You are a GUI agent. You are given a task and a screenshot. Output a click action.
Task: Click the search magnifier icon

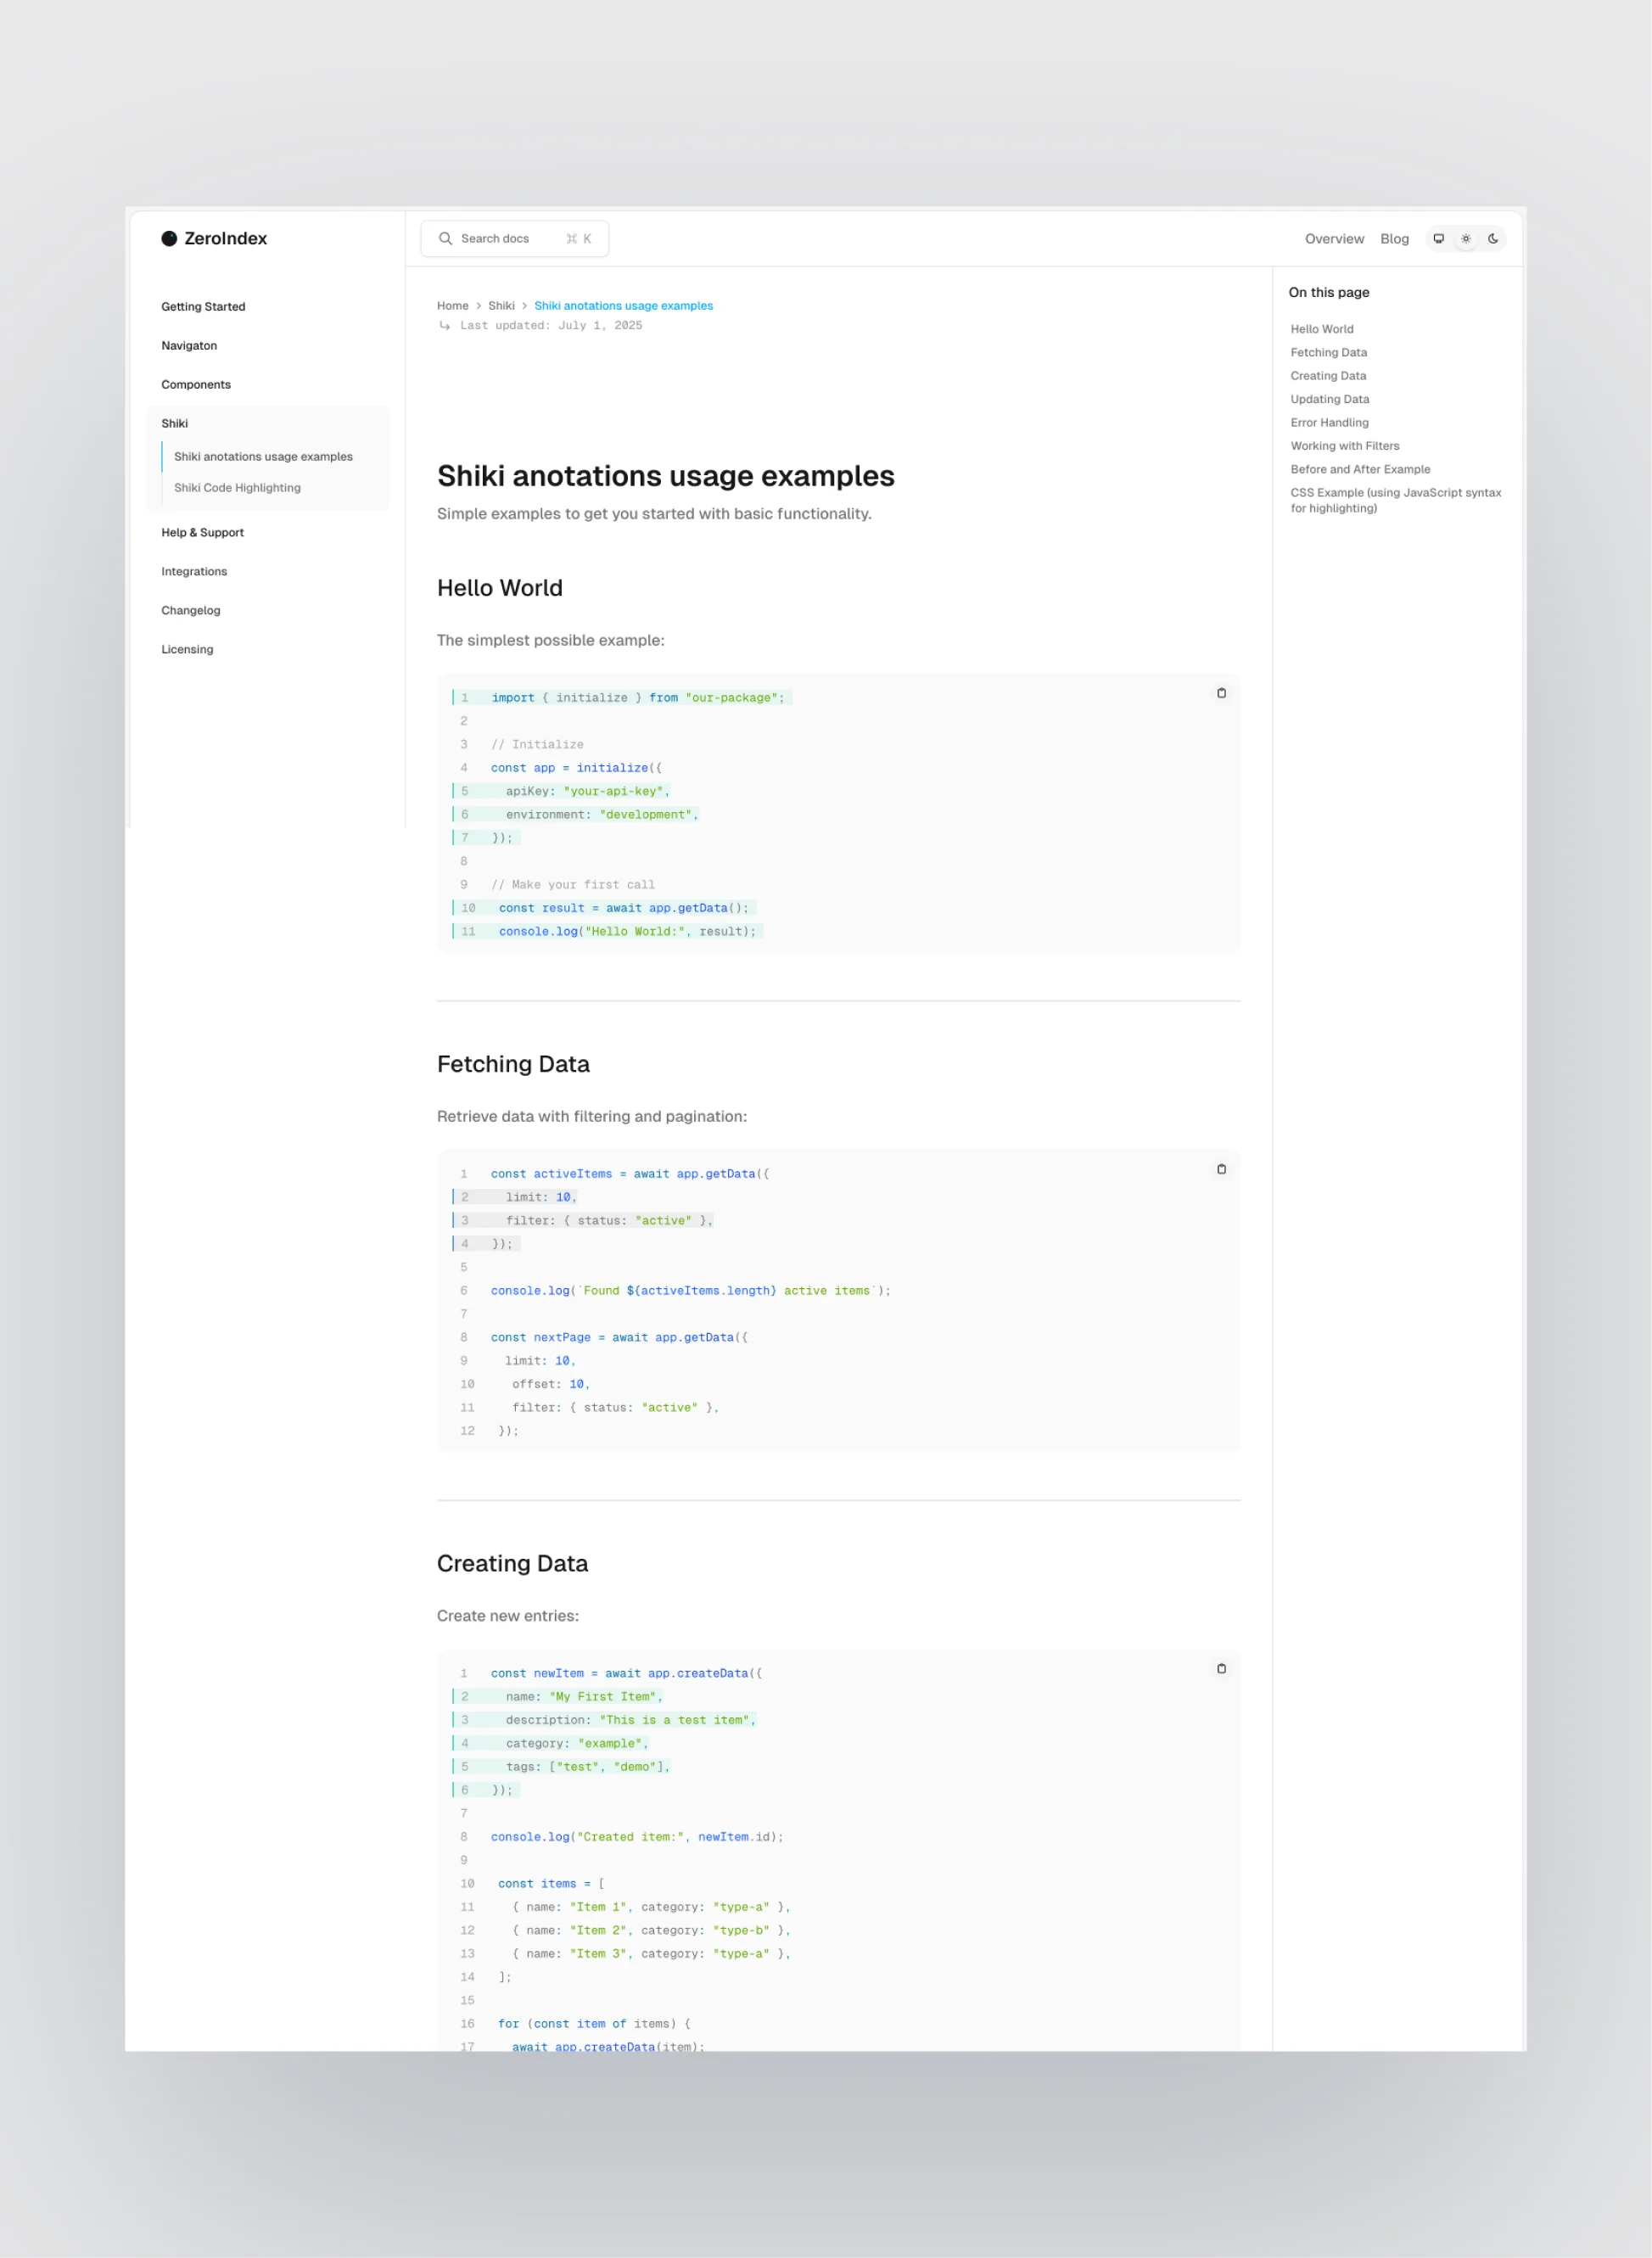(x=446, y=238)
